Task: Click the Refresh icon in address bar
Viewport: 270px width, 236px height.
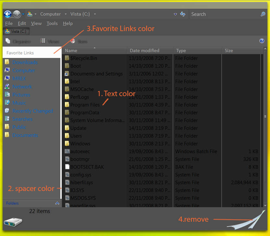Action: click(x=183, y=14)
